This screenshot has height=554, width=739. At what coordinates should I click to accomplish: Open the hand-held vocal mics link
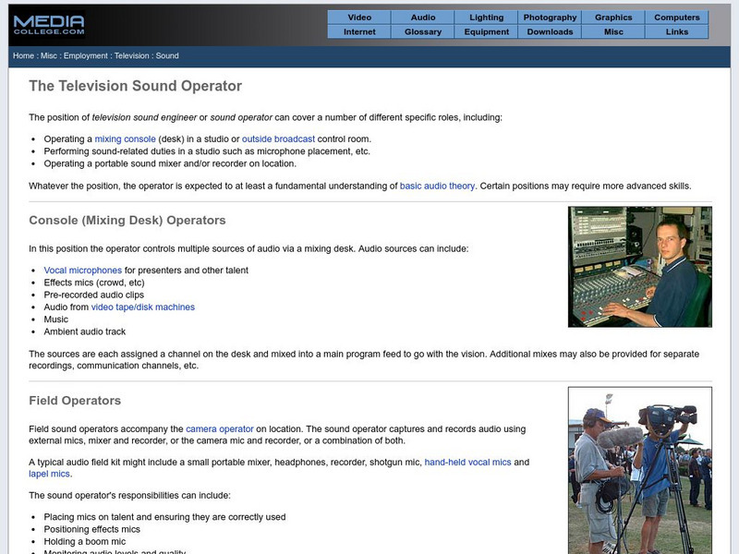point(467,463)
